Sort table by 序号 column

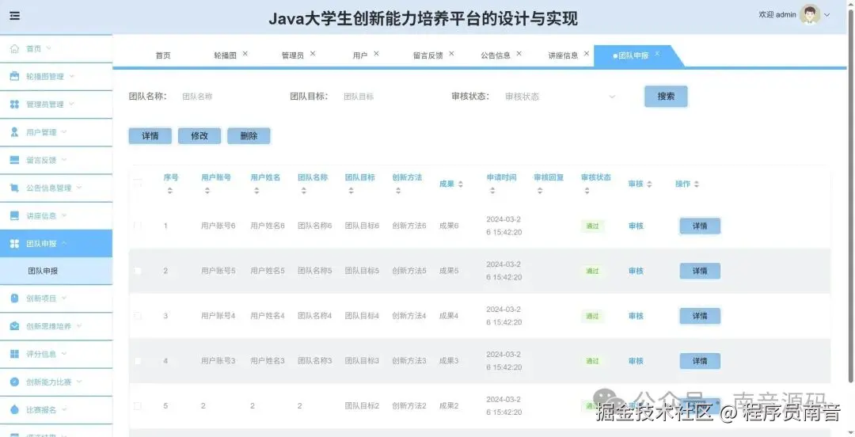click(x=170, y=191)
